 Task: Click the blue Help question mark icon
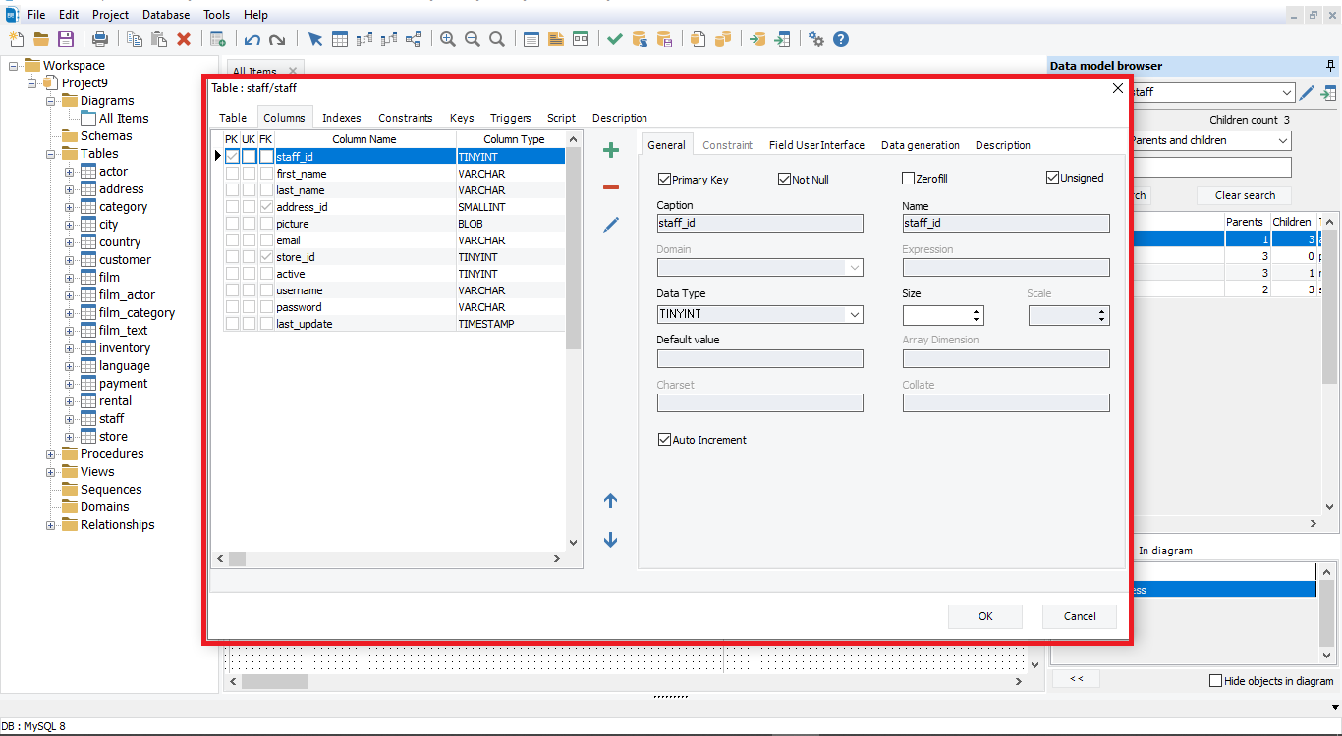pos(841,39)
